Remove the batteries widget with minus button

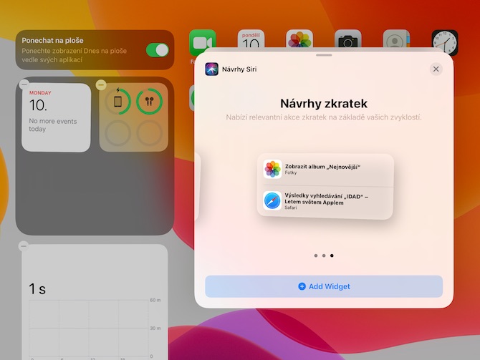(101, 84)
